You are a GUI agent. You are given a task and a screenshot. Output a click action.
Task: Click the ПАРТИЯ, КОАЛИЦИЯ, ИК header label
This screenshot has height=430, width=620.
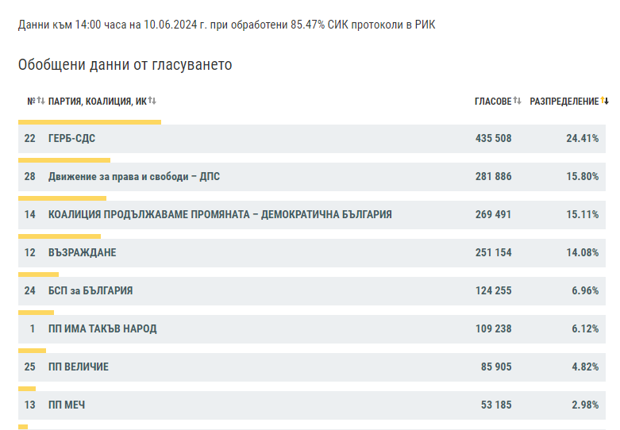tap(97, 102)
